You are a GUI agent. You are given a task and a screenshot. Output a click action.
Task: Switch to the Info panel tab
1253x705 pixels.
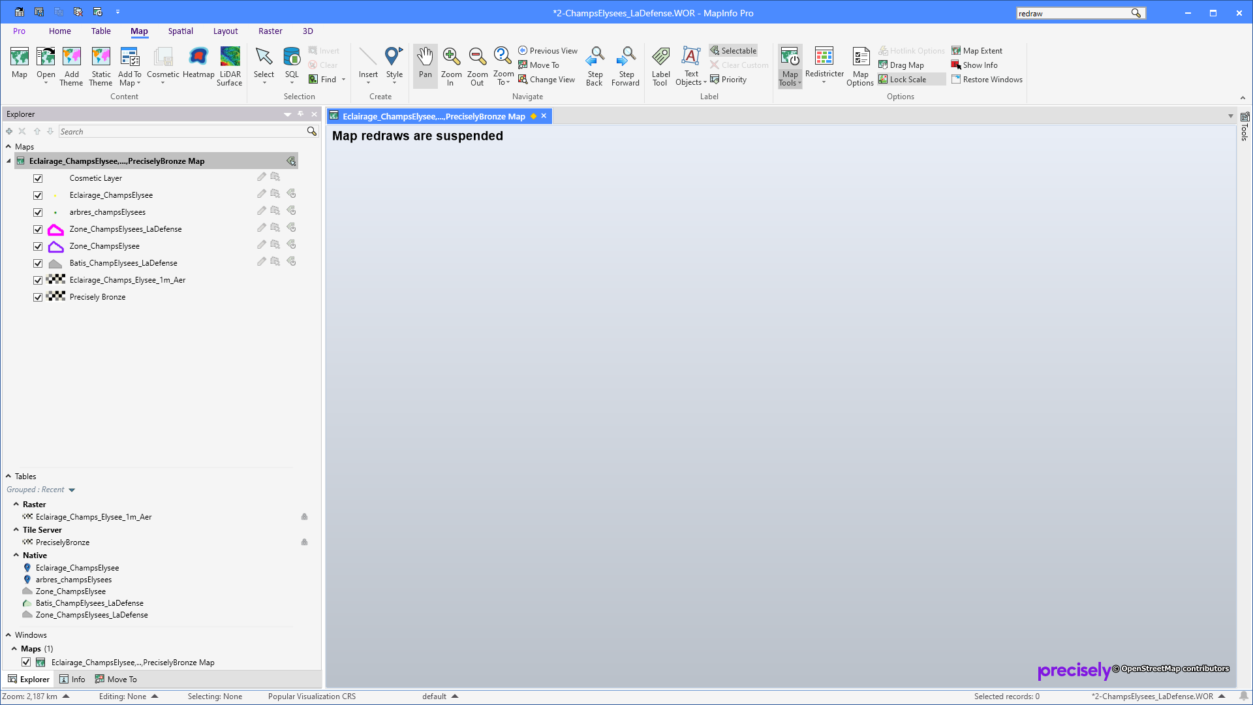point(72,679)
